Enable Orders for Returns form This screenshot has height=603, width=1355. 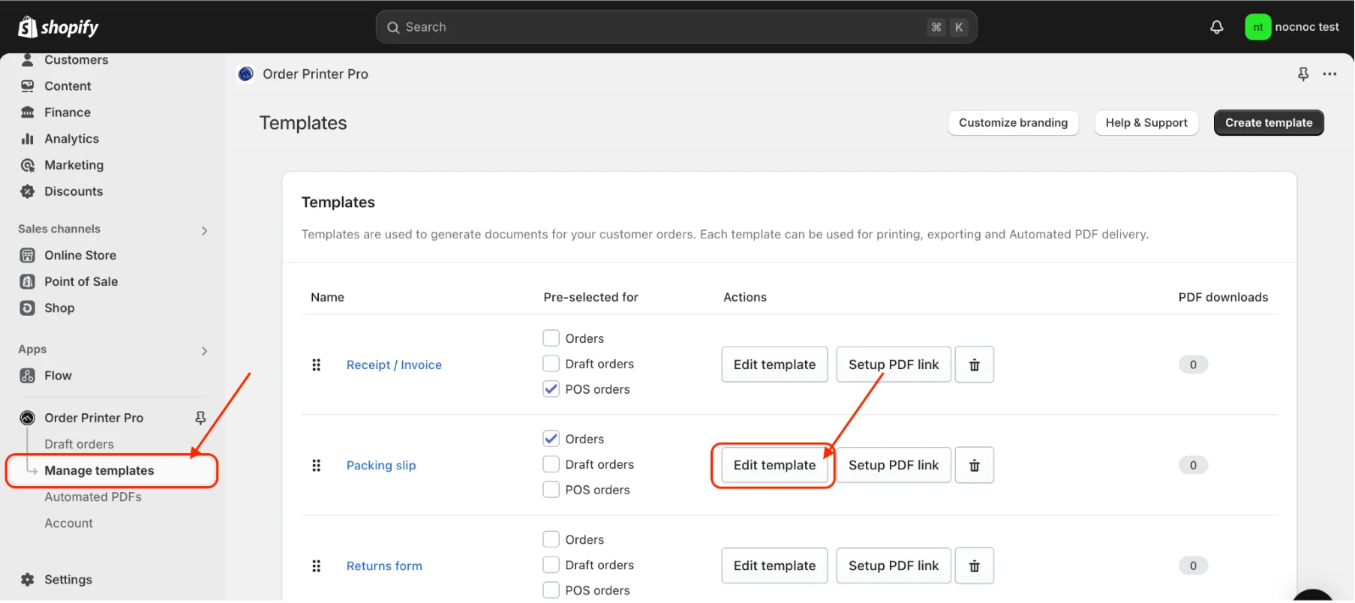pos(551,539)
